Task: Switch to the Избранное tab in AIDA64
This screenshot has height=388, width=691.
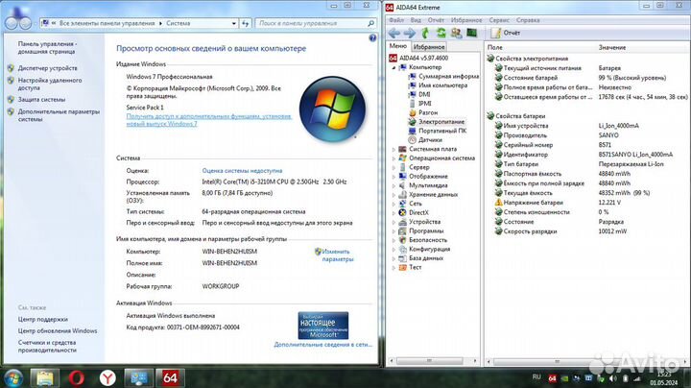Action: click(429, 47)
